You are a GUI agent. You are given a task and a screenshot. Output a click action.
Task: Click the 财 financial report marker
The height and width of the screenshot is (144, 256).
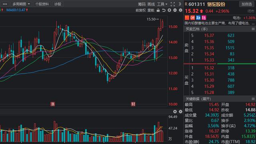tap(133, 104)
